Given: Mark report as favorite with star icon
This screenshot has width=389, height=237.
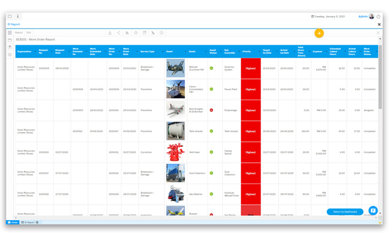Looking at the screenshot, I should [x=136, y=33].
